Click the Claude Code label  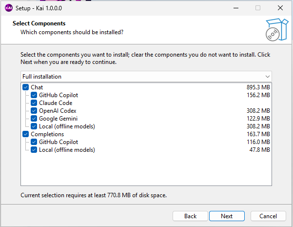[x=56, y=103]
